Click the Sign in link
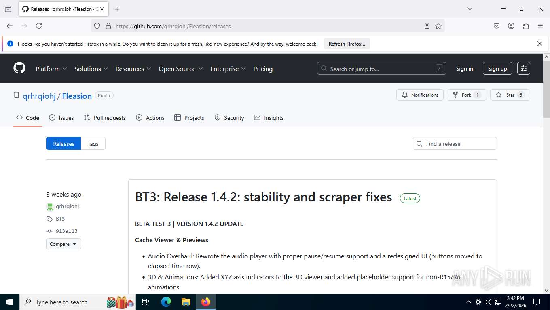This screenshot has height=310, width=550. click(x=464, y=69)
